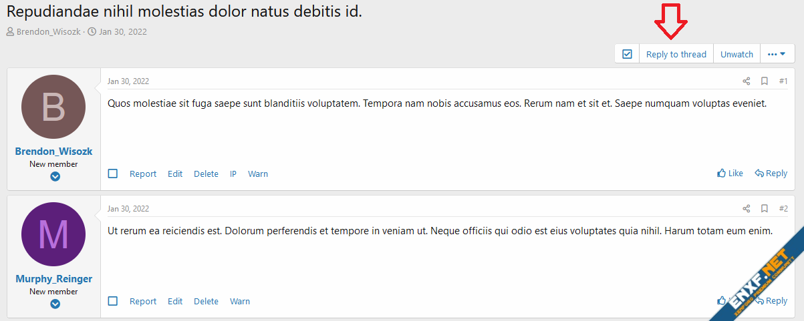The image size is (804, 321).
Task: Open the #2 post permalink
Action: pos(783,209)
